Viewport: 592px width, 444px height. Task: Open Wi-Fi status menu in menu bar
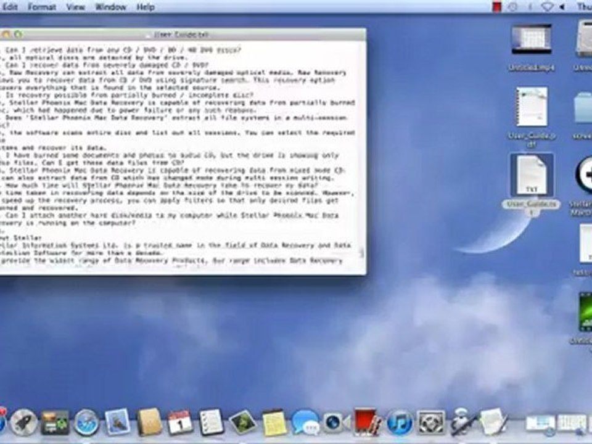(x=547, y=7)
